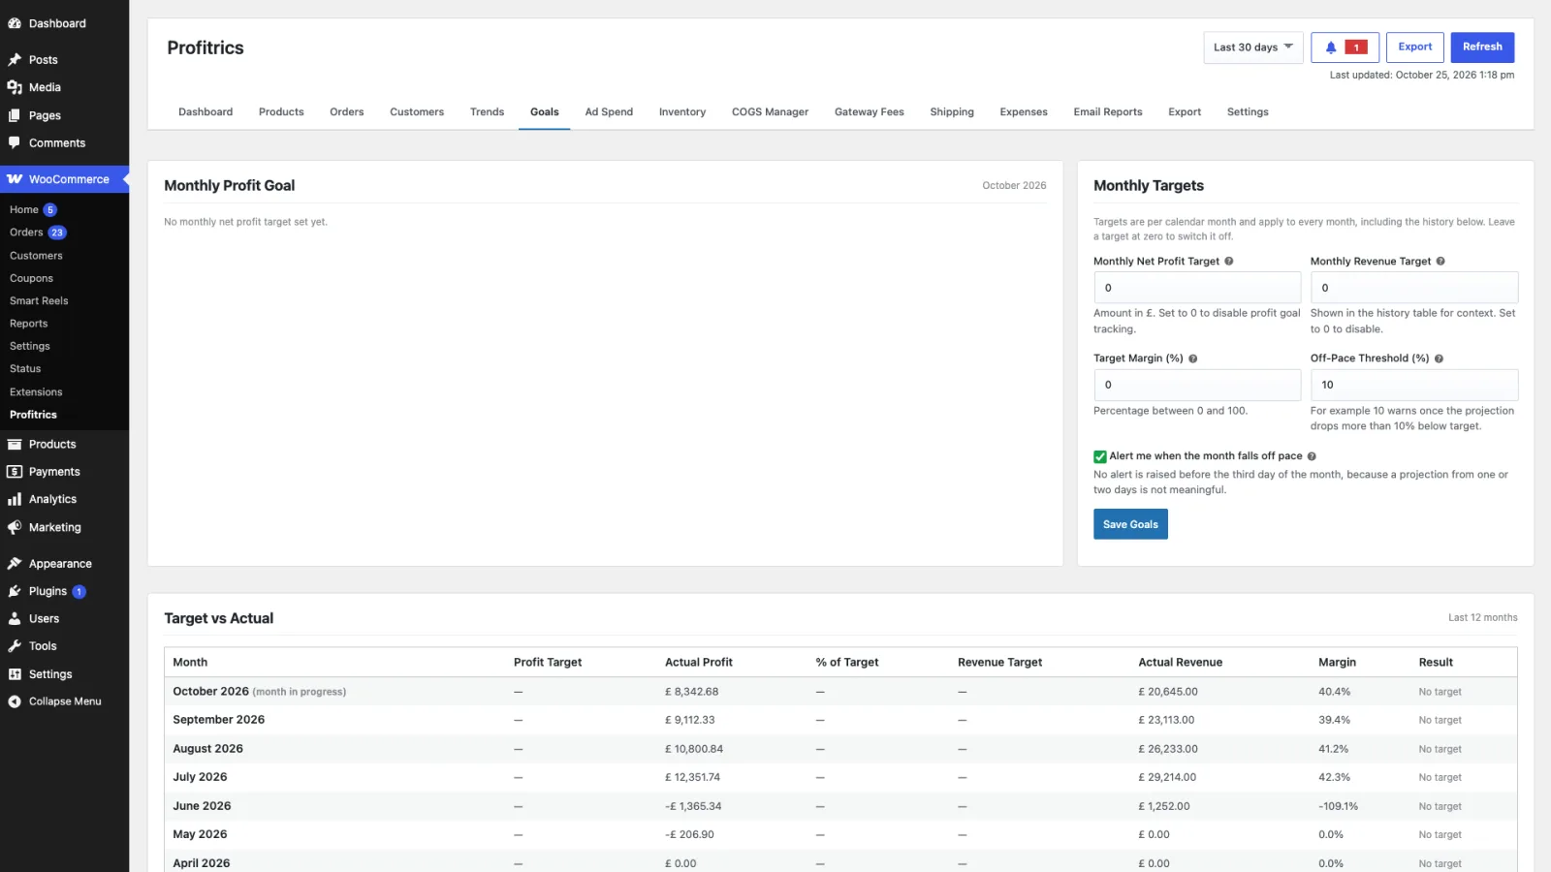Click the Users person icon
Viewport: 1551px width, 872px height.
15,618
